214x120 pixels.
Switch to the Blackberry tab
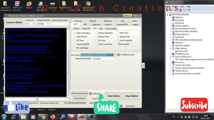pos(108,21)
